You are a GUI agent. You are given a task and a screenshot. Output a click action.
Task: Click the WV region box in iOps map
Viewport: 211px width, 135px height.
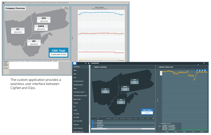[x=121, y=101]
